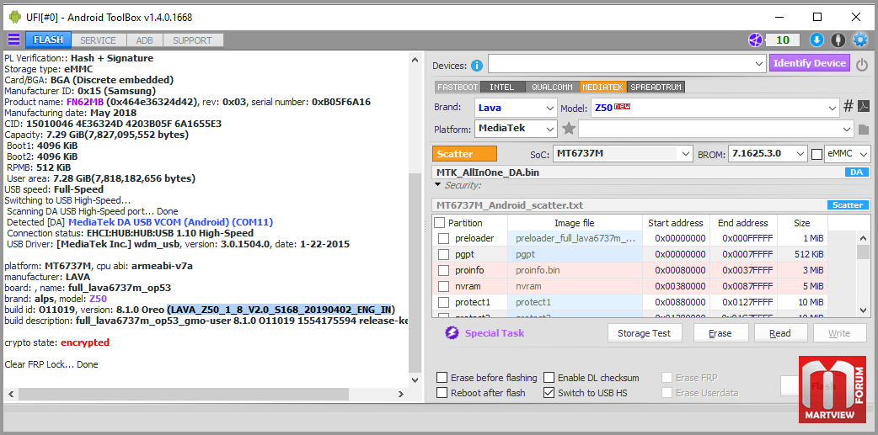Click the USB plug icon
878x435 pixels.
838,40
